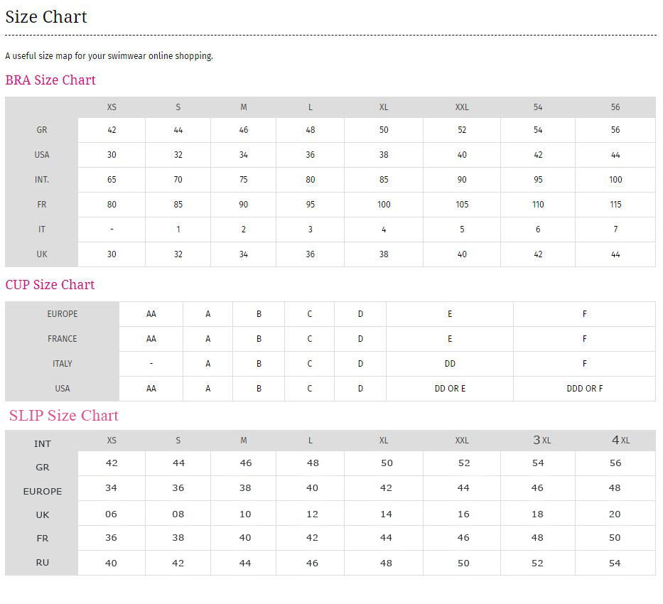Select the BRA Size Chart heading
The height and width of the screenshot is (604, 663).
[x=50, y=80]
